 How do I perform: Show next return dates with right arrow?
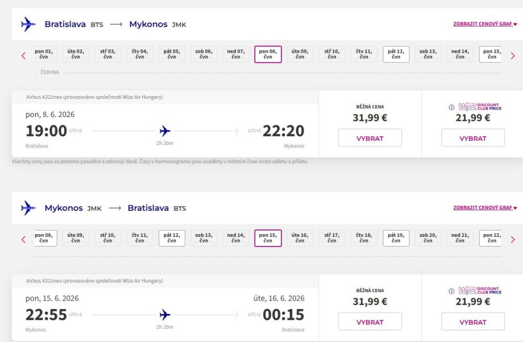[x=513, y=239]
